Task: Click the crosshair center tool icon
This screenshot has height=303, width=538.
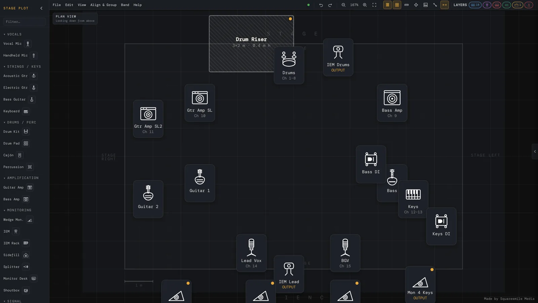Action: click(416, 5)
